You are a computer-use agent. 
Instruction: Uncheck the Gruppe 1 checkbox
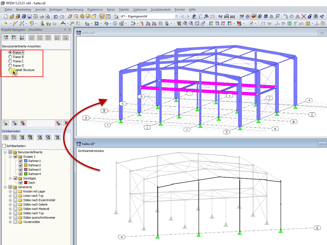[x=16, y=157]
